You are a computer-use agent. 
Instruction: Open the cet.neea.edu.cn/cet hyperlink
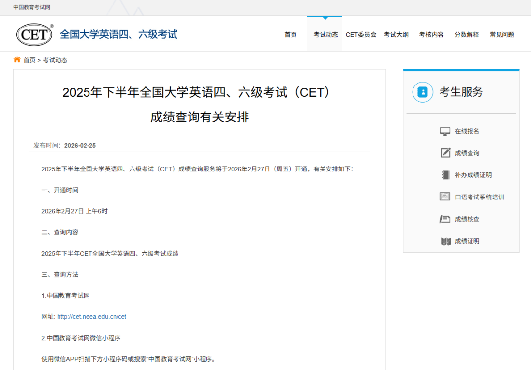91,317
